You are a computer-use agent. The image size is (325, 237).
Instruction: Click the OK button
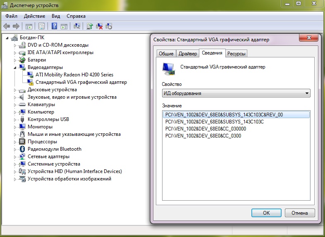pos(266,213)
